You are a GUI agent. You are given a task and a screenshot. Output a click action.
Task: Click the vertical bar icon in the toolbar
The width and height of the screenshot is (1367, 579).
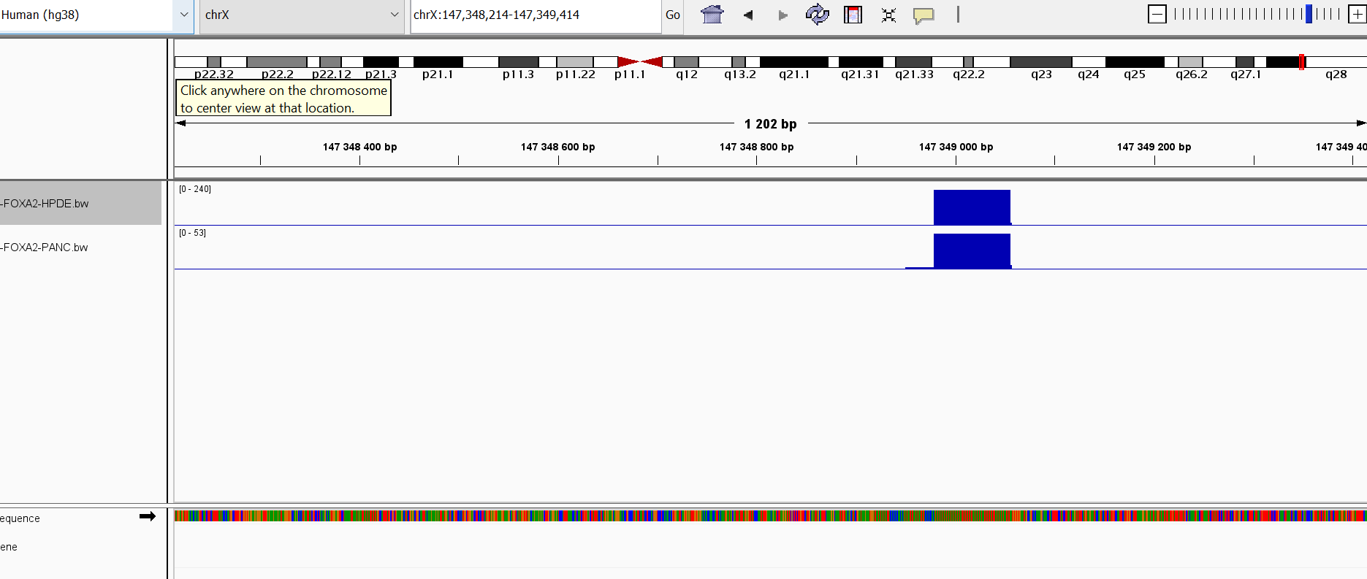pyautogui.click(x=958, y=15)
